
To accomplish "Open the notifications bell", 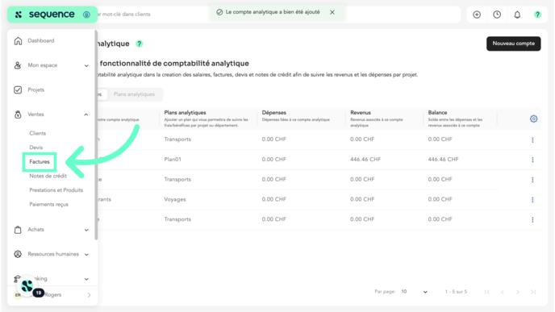I will pyautogui.click(x=517, y=15).
